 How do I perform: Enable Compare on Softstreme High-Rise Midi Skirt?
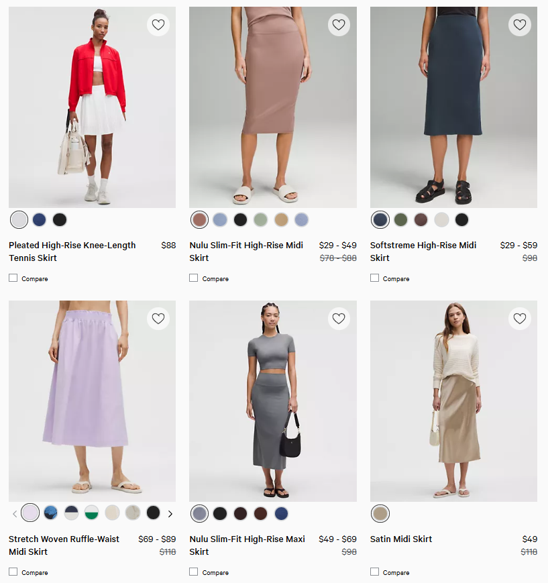[x=375, y=278]
